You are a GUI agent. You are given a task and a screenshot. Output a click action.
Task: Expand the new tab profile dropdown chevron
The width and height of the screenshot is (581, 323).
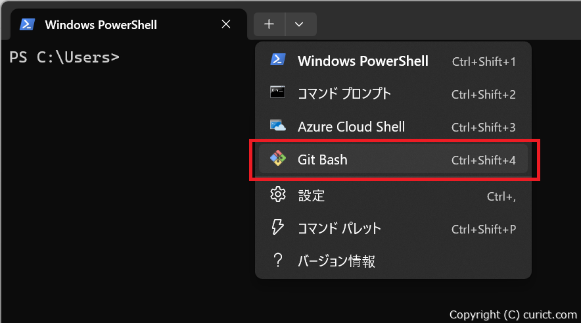click(300, 24)
